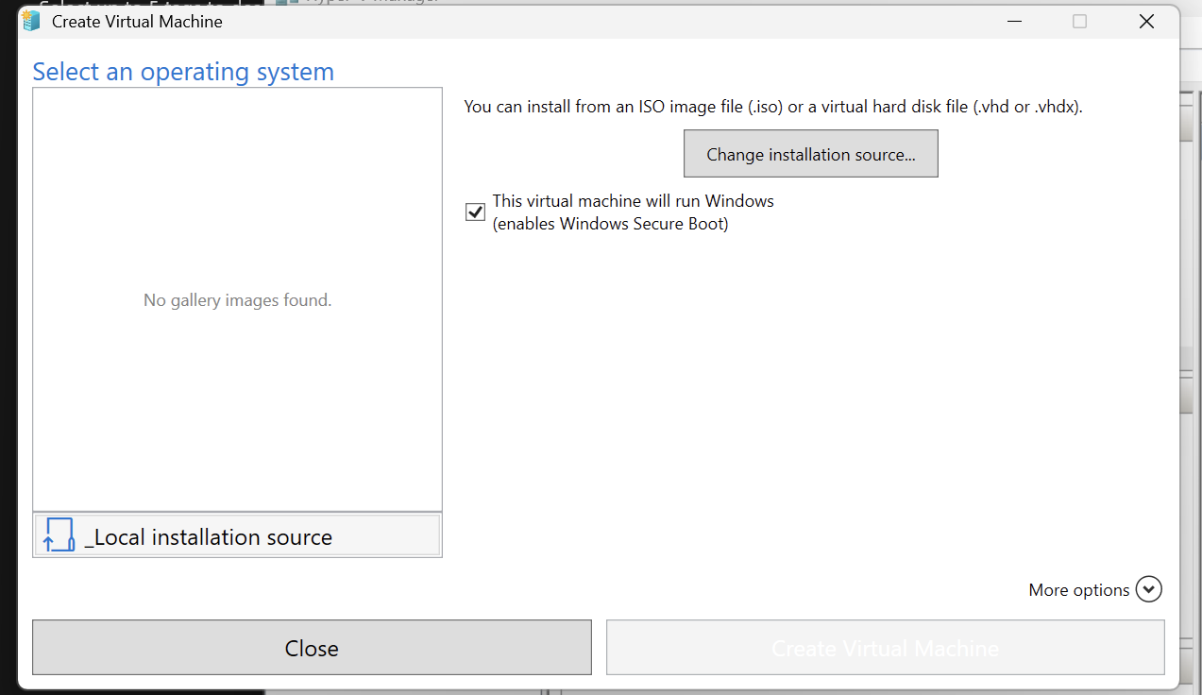Viewport: 1202px width, 695px height.
Task: Minimize the Create Virtual Machine window
Action: [x=1013, y=21]
